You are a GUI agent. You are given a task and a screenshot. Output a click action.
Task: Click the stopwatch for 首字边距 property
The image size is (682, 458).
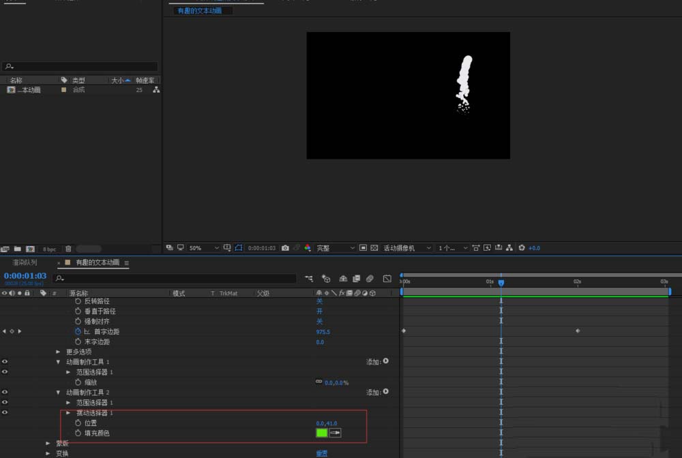[x=78, y=331]
